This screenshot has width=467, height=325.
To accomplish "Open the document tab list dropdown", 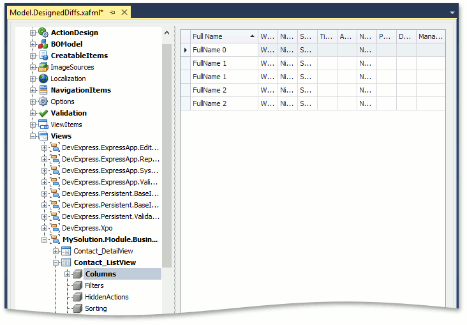I will point(452,13).
